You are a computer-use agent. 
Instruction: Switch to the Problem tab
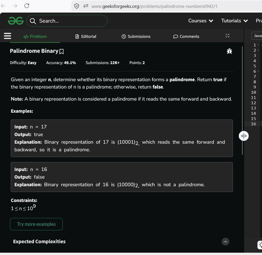click(x=35, y=37)
